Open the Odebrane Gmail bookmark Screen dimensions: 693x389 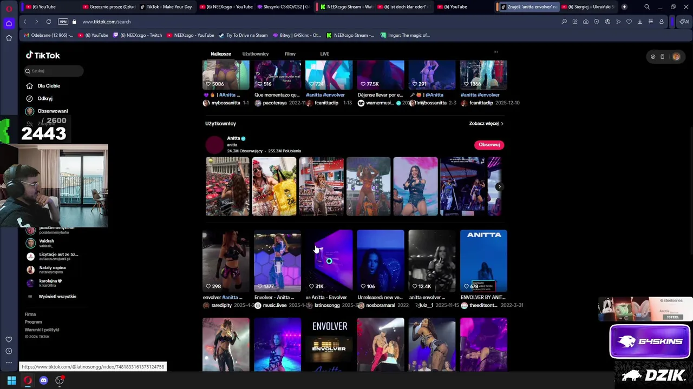[x=48, y=35]
